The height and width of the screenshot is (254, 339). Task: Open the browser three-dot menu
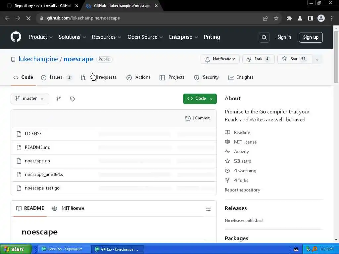[332, 19]
